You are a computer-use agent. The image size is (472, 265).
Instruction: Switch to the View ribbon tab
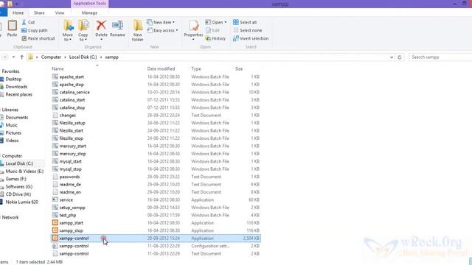pos(60,13)
